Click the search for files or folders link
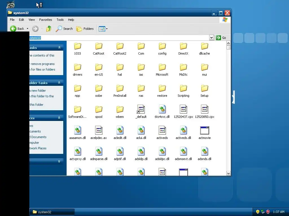The height and width of the screenshot is (216, 289). point(42,69)
